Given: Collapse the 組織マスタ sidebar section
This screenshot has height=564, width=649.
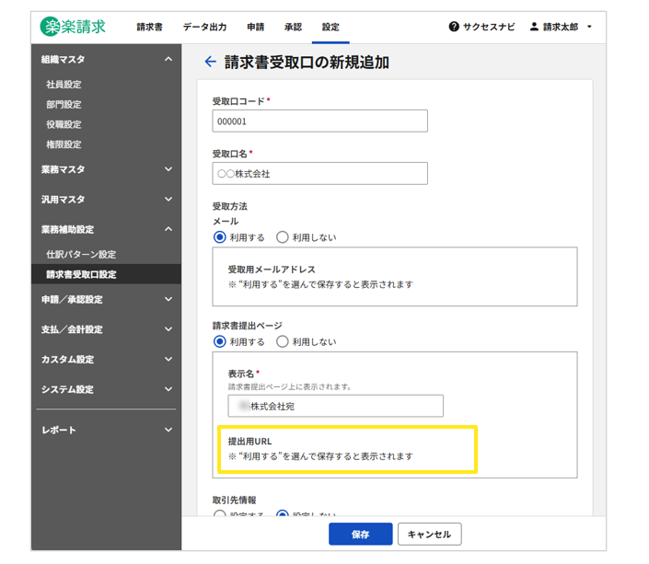Looking at the screenshot, I should coord(168,59).
